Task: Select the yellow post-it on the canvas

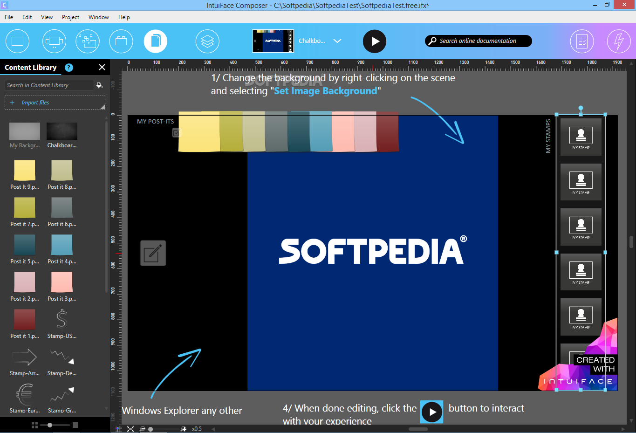Action: pyautogui.click(x=199, y=131)
